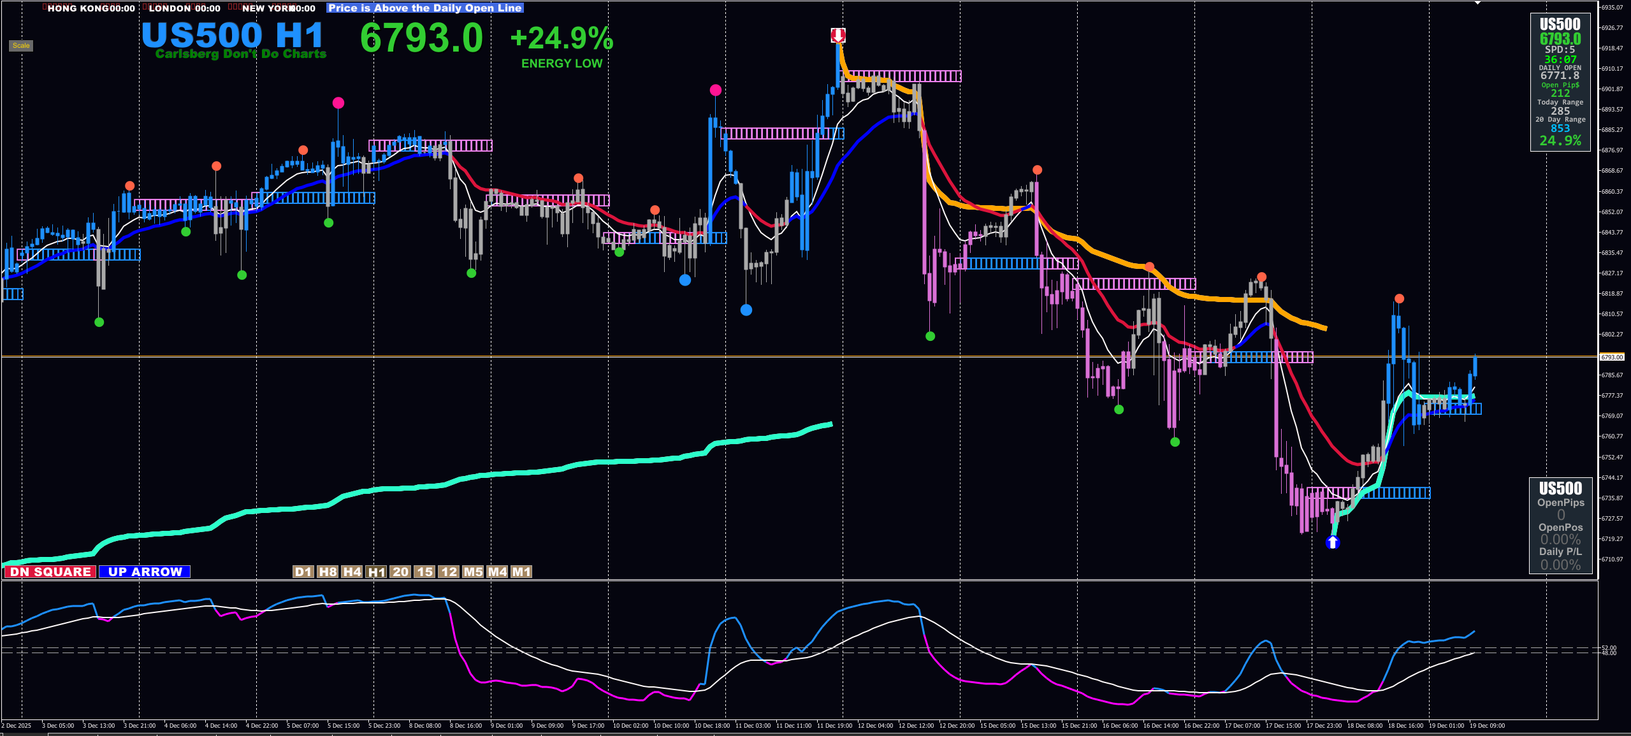Select the M1 timeframe button

tap(521, 572)
